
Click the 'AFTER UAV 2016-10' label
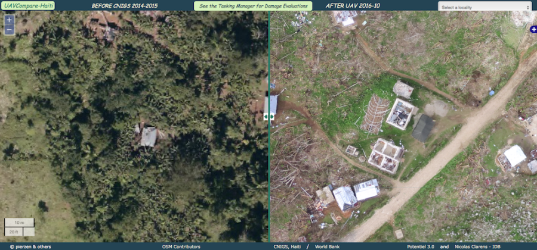pyautogui.click(x=352, y=6)
